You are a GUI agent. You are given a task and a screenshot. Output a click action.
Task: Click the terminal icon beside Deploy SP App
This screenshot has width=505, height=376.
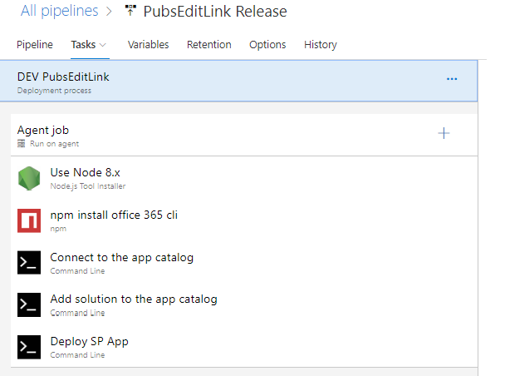click(29, 347)
